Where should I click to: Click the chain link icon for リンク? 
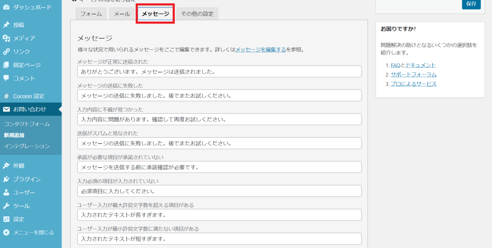[6, 52]
